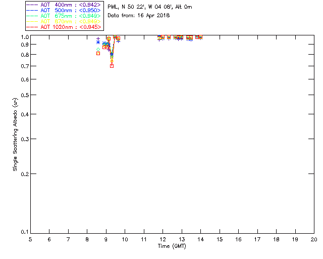Click the 0.3 y-axis tick label
The width and height of the screenshot is (323, 259).
click(25, 139)
